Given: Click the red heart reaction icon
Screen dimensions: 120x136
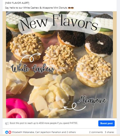Looking at the screenshot, I should (10, 132).
